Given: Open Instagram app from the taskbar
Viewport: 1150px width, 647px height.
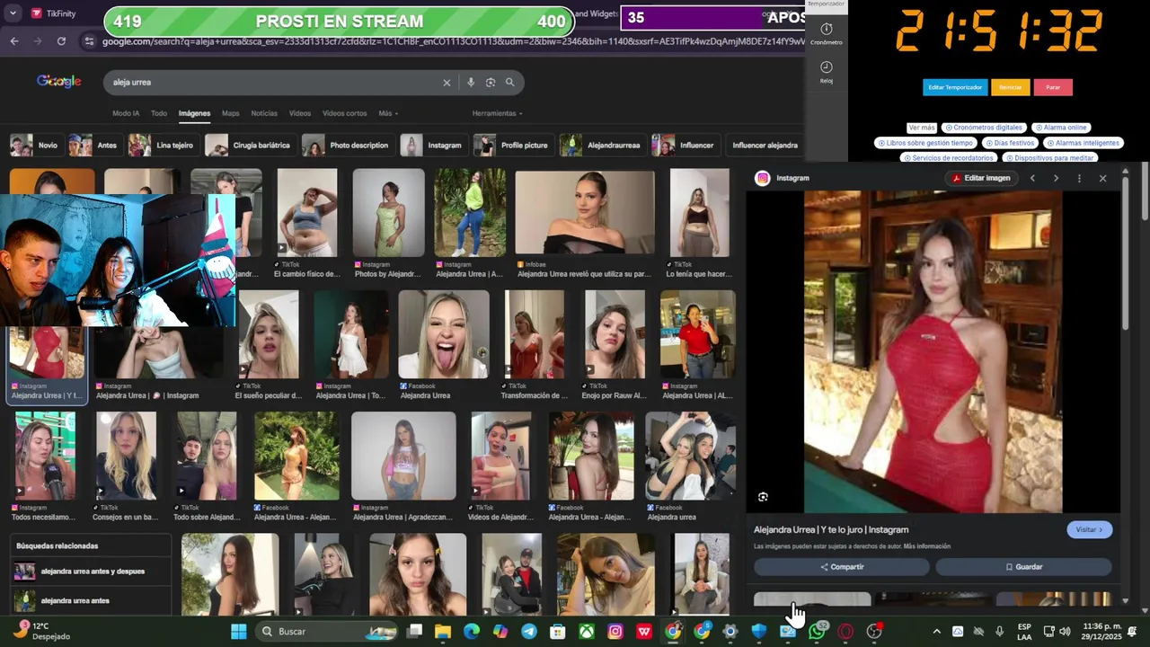Looking at the screenshot, I should 615,632.
